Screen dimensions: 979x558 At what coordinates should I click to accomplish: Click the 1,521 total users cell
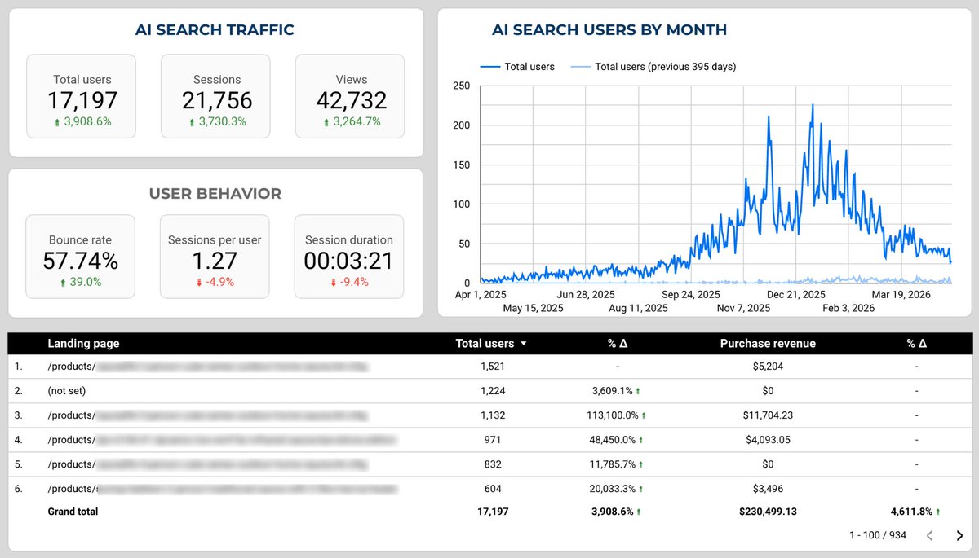point(493,367)
